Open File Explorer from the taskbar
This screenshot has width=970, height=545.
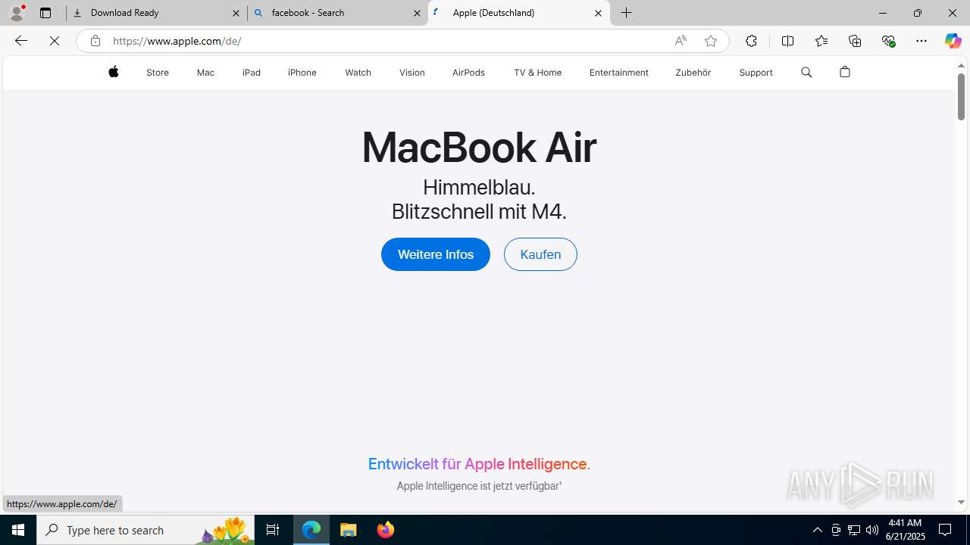[349, 530]
